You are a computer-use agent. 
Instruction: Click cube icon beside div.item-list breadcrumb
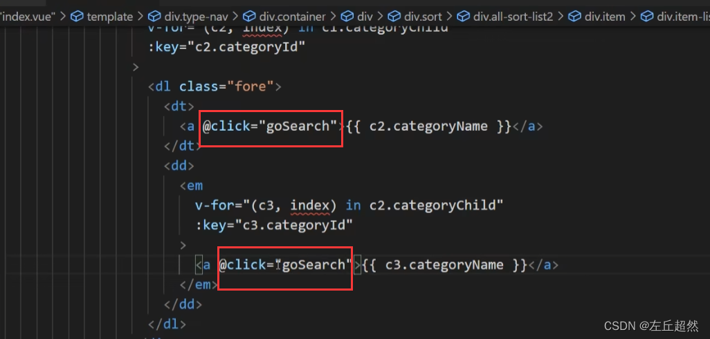[x=648, y=17]
